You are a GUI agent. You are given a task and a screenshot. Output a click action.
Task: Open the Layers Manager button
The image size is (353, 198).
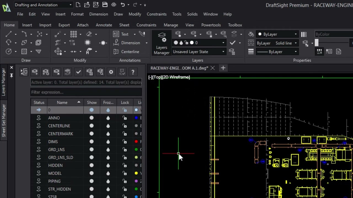[x=162, y=43]
